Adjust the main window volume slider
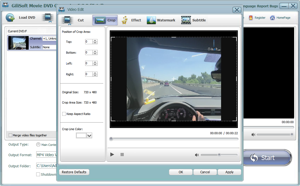 pos(275,134)
